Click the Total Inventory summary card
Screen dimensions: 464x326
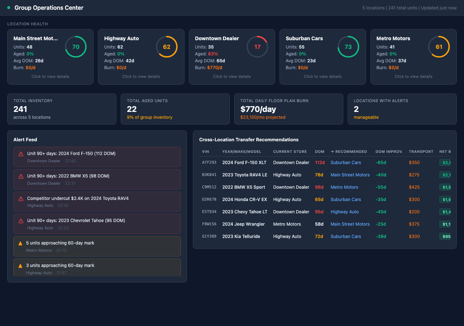click(62, 109)
